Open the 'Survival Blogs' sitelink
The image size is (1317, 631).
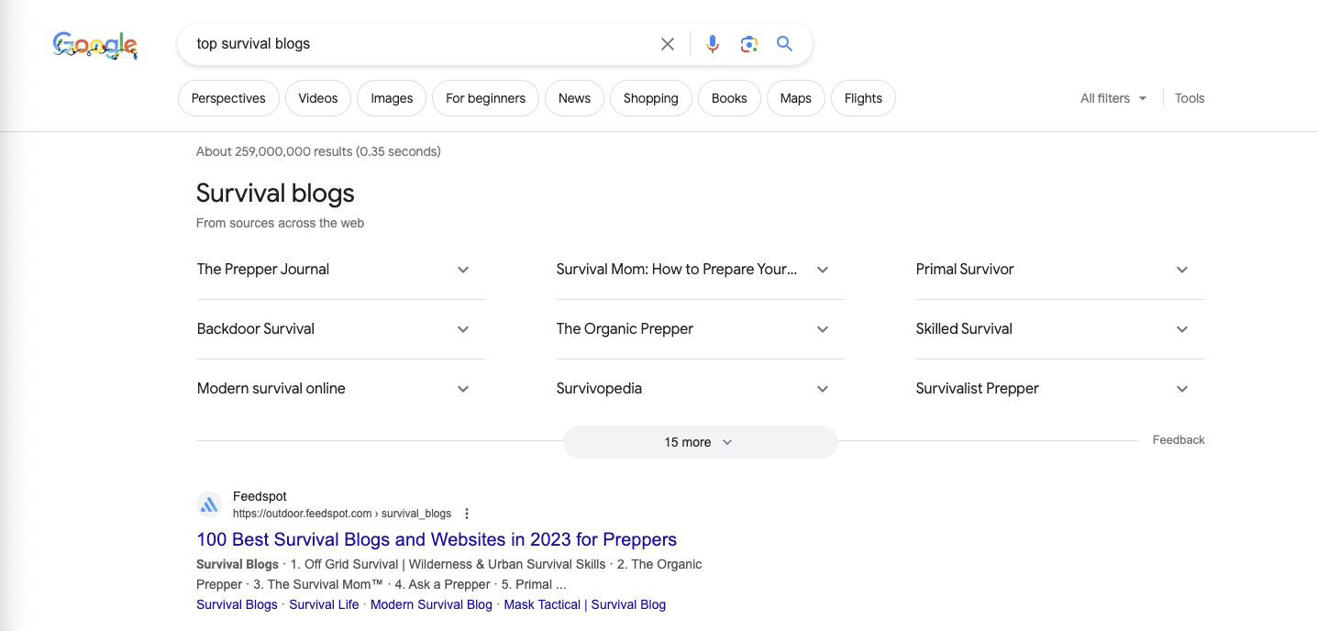237,604
